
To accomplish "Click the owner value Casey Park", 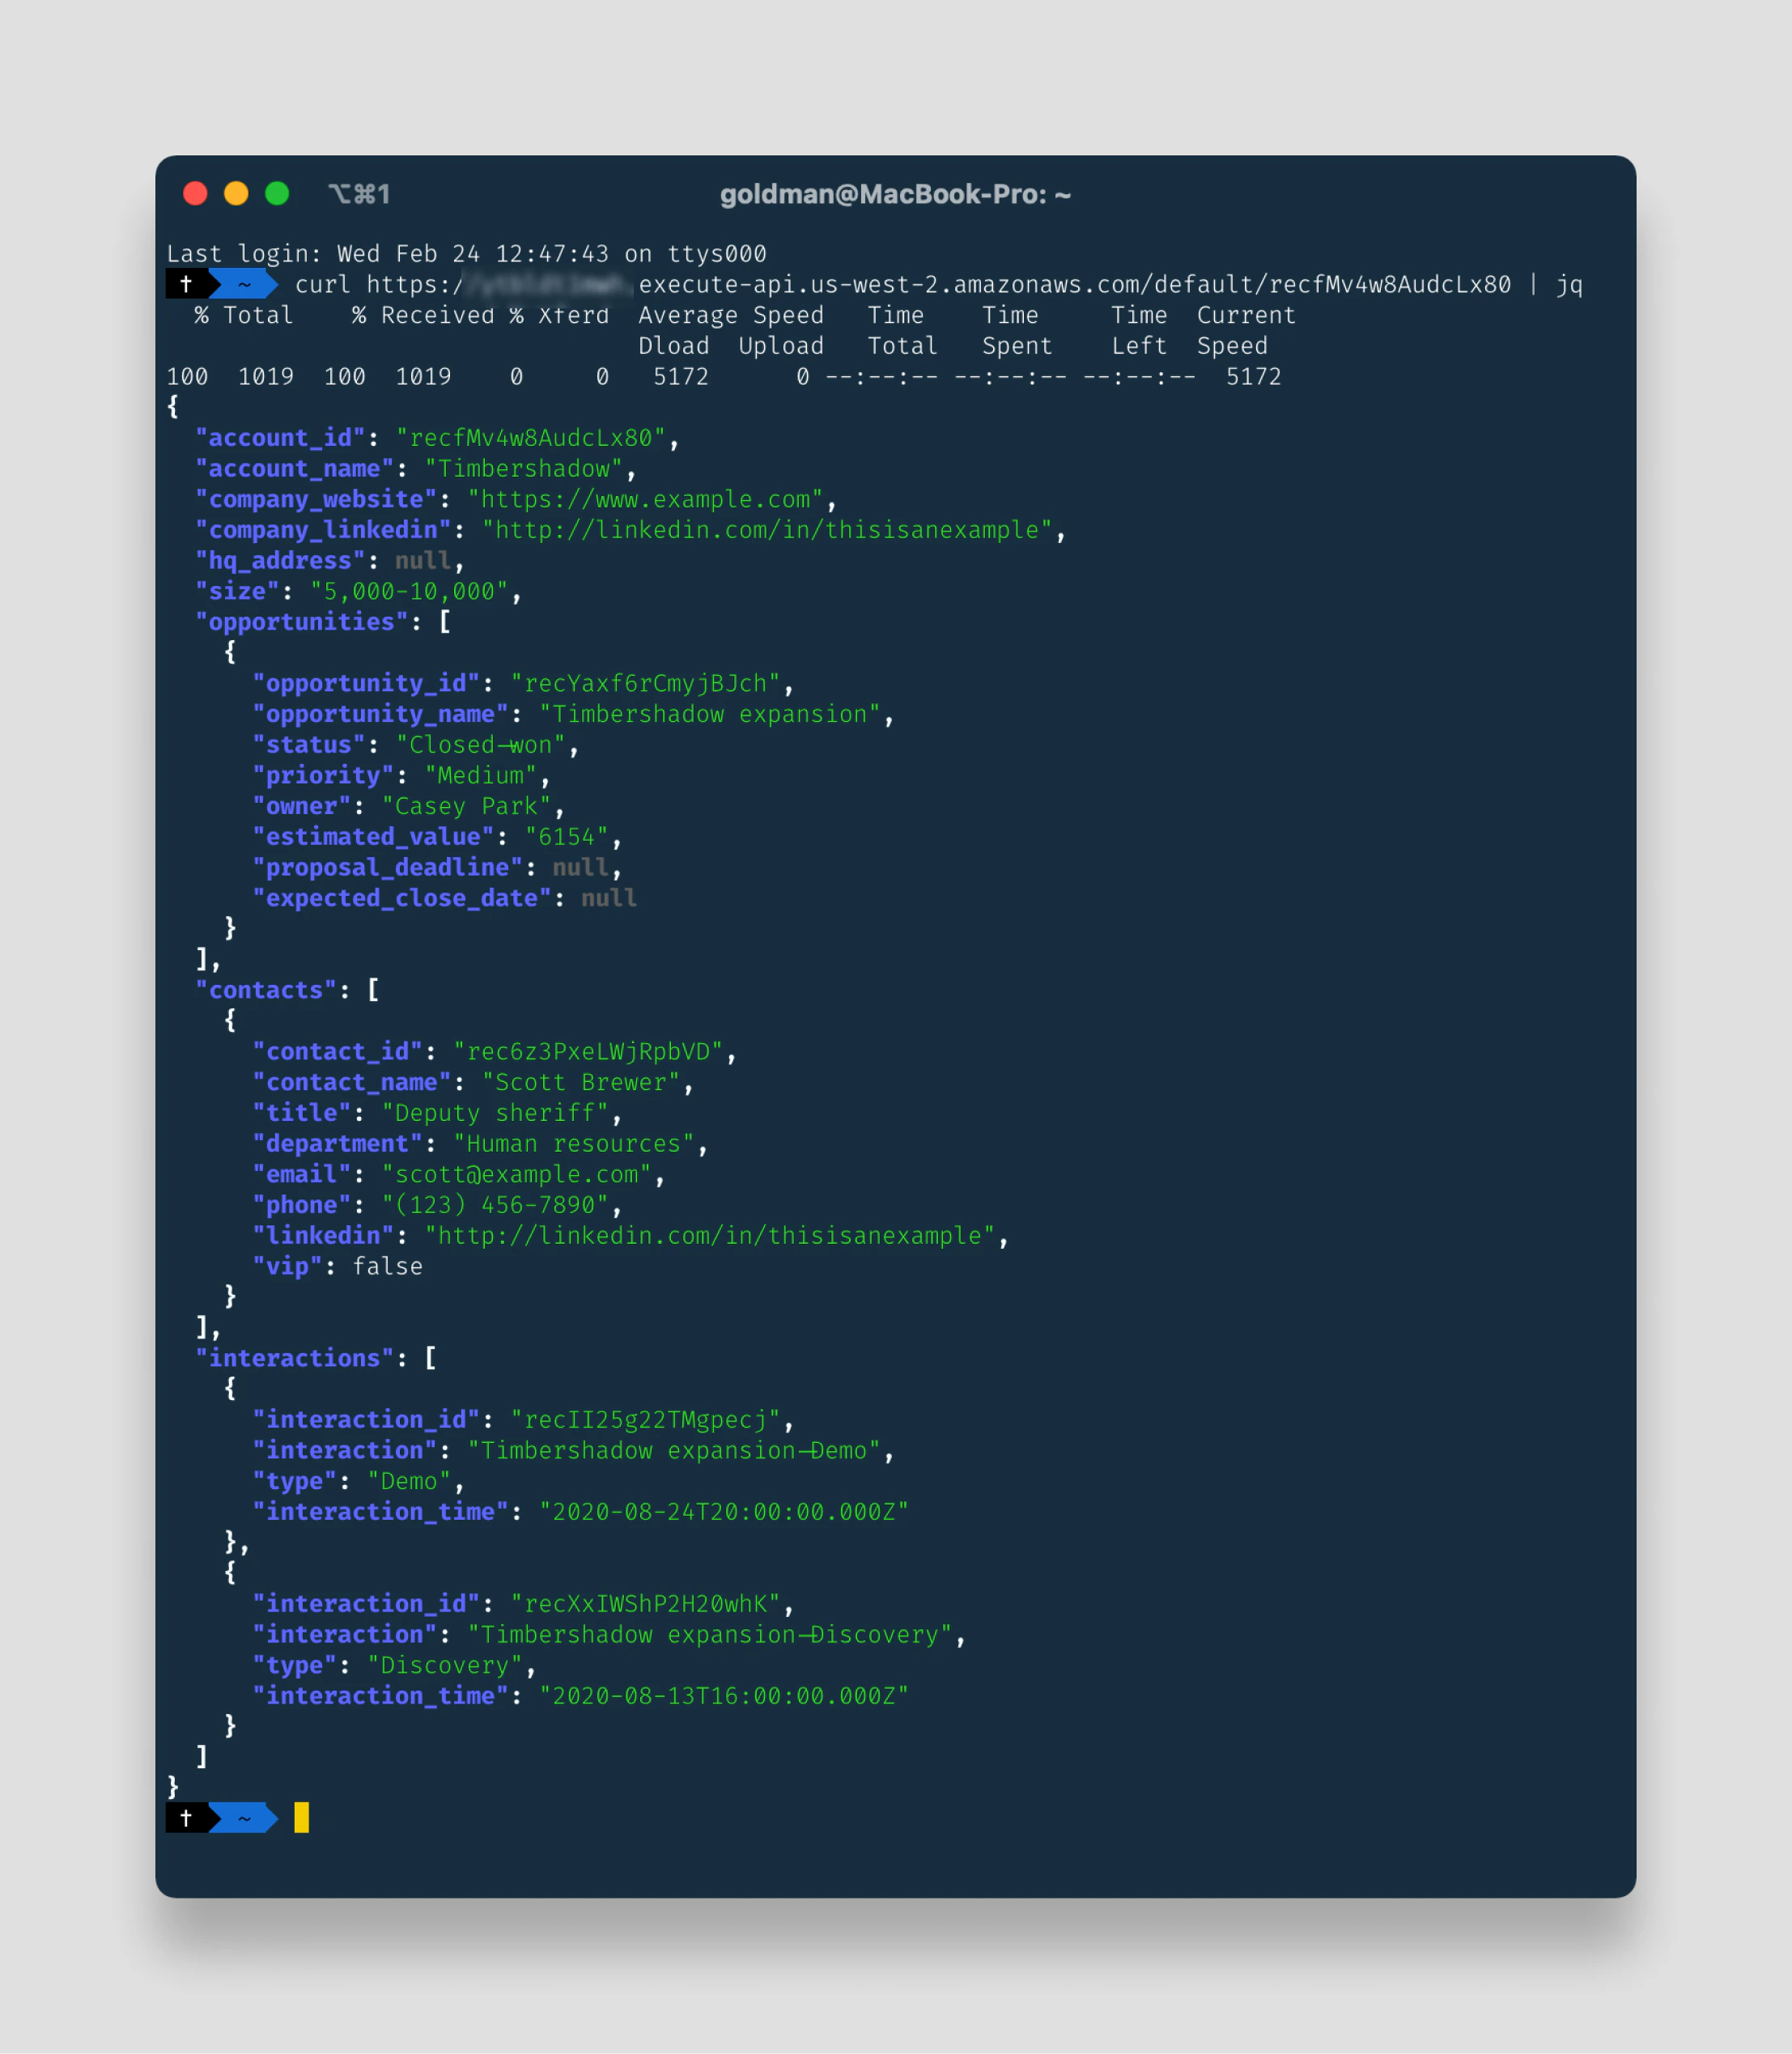I will click(x=467, y=807).
